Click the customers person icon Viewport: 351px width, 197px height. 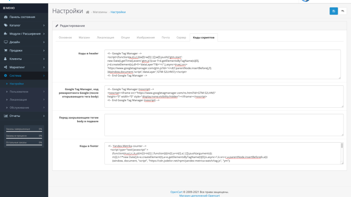[x=6, y=59]
